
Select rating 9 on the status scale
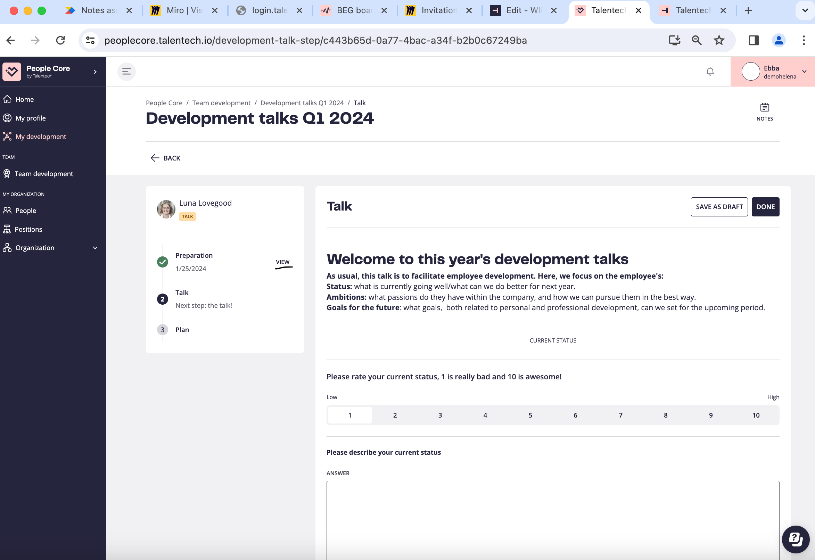[711, 415]
